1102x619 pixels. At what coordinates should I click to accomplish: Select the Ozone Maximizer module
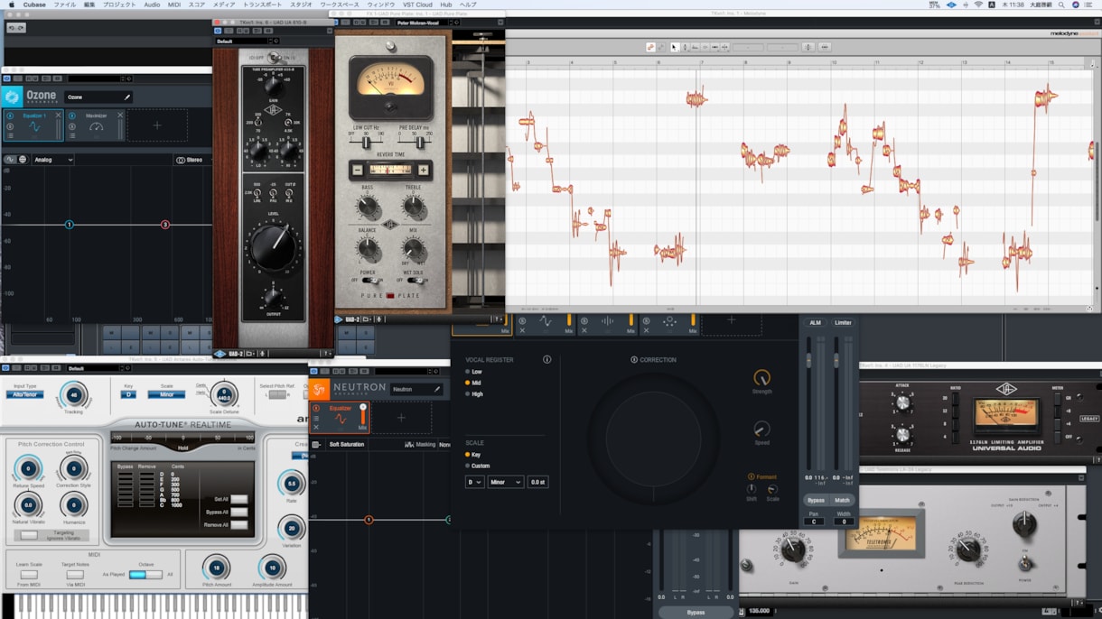[x=95, y=125]
